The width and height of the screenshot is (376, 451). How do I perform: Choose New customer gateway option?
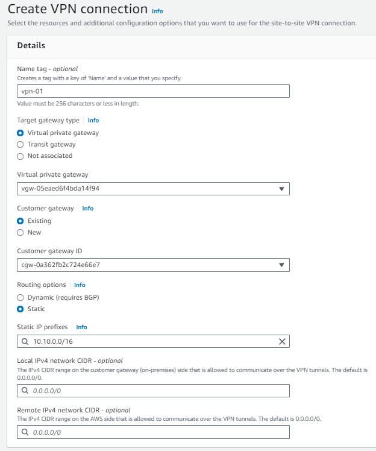click(x=20, y=232)
